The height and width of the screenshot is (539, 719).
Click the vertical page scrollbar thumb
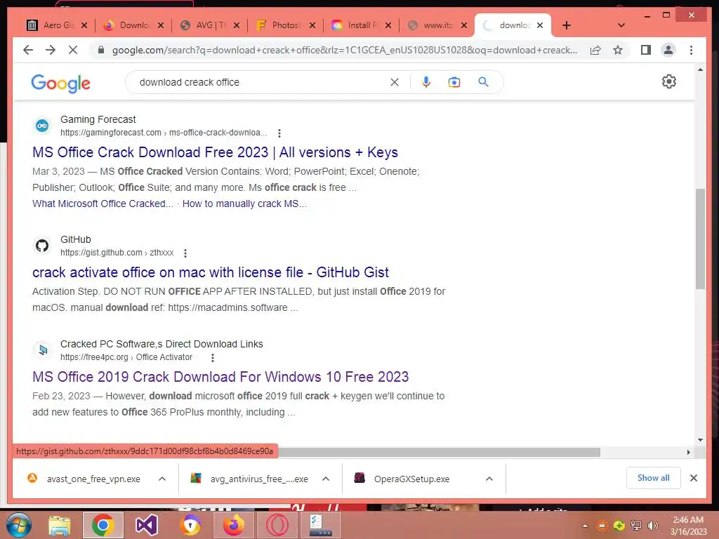pos(700,239)
